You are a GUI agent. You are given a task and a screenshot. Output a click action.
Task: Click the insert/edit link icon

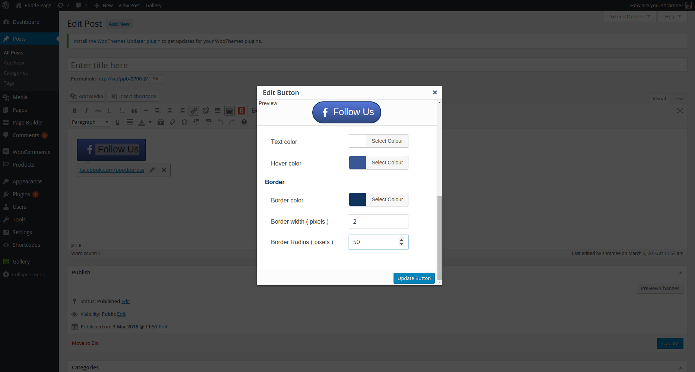pyautogui.click(x=194, y=111)
